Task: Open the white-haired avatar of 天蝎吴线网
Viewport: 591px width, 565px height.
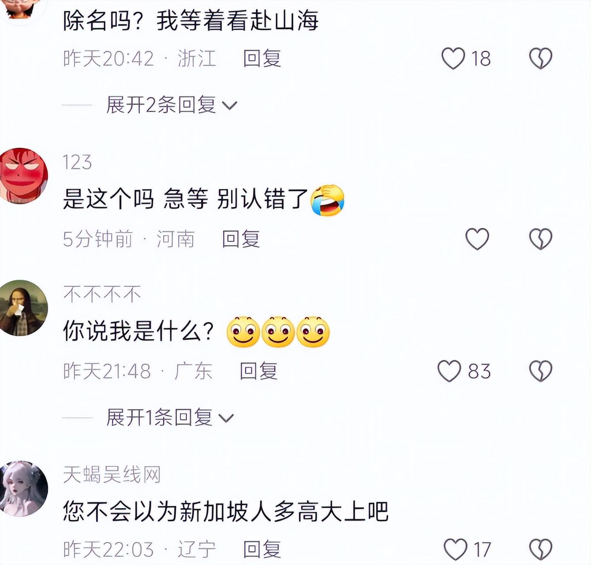Action: 23,488
